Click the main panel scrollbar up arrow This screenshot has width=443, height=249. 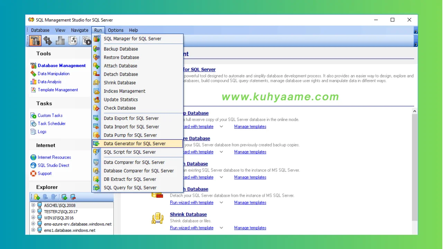click(415, 111)
